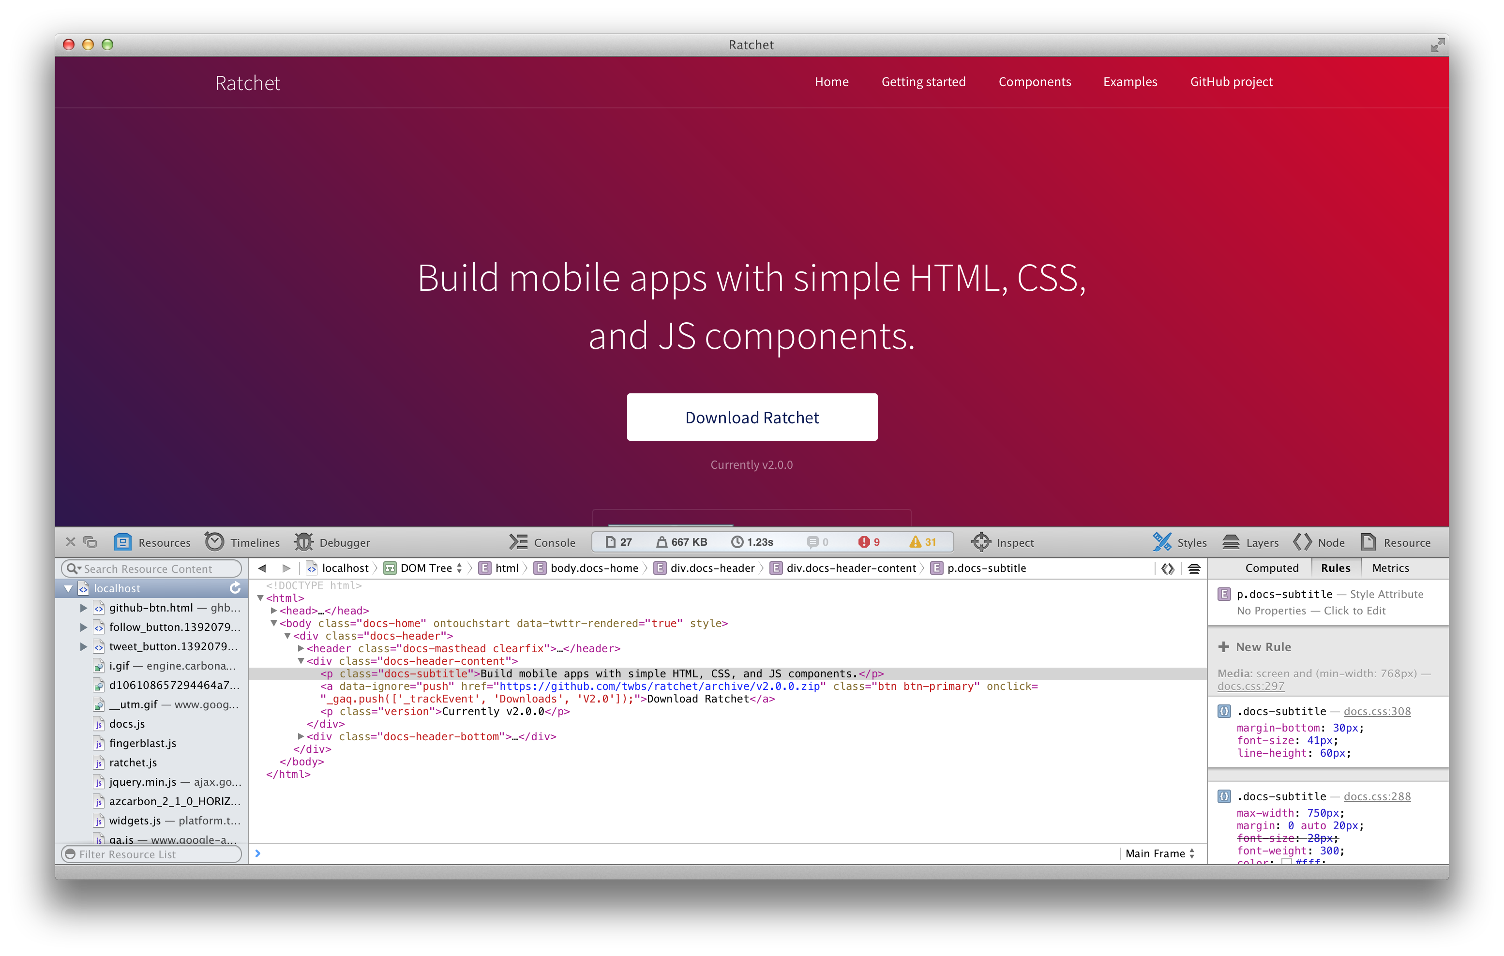This screenshot has width=1504, height=956.
Task: Open the Resource details sidebar
Action: pyautogui.click(x=1395, y=542)
